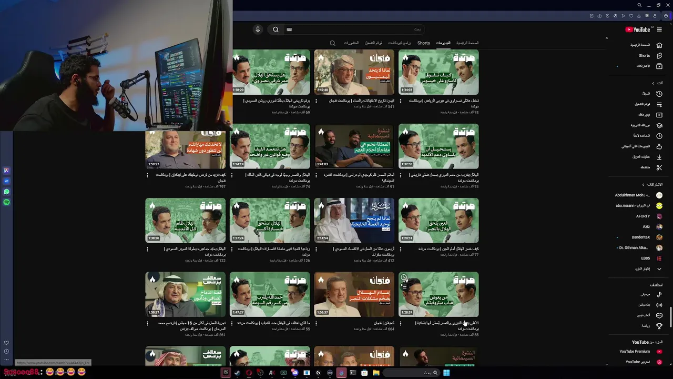
Task: Click the search magnifier button
Action: 276,29
